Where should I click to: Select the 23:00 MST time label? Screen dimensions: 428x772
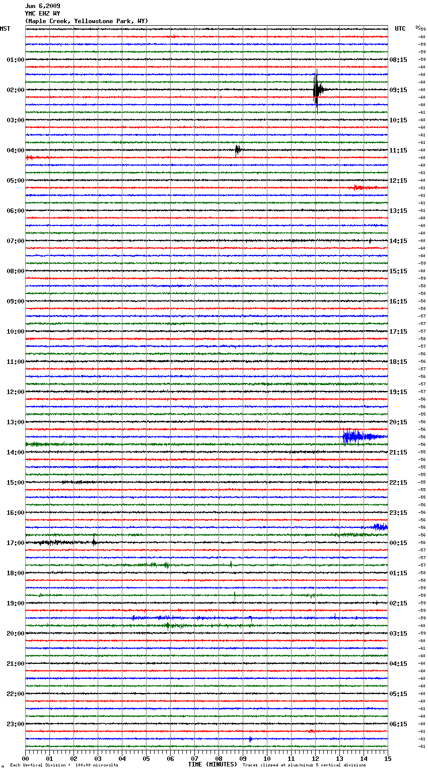(x=16, y=724)
